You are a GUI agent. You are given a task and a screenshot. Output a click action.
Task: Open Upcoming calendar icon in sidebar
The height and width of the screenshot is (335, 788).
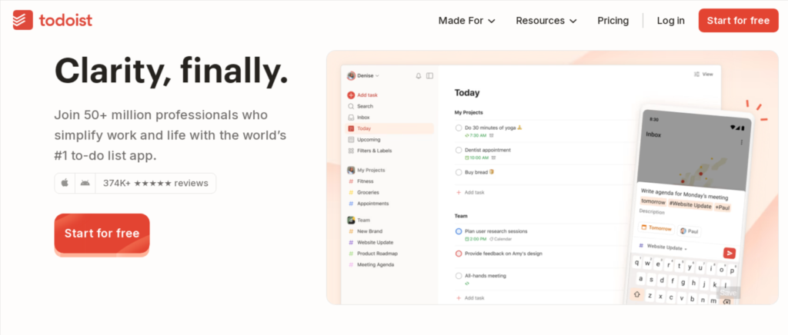click(x=351, y=139)
